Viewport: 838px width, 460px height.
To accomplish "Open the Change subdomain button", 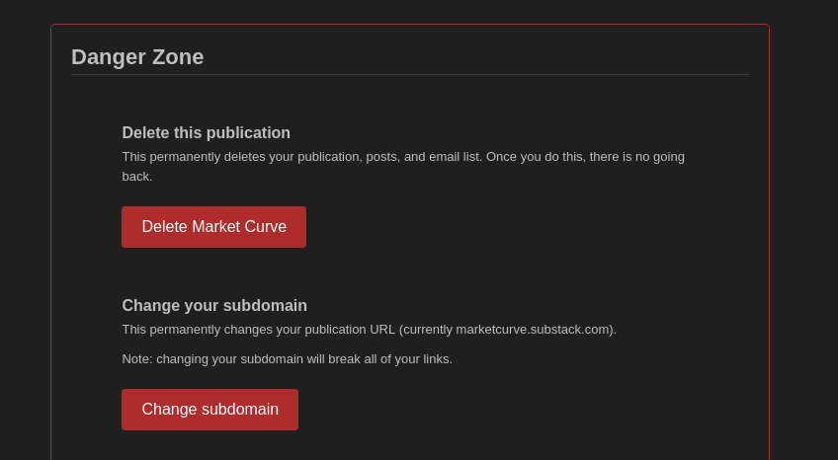I will (210, 410).
